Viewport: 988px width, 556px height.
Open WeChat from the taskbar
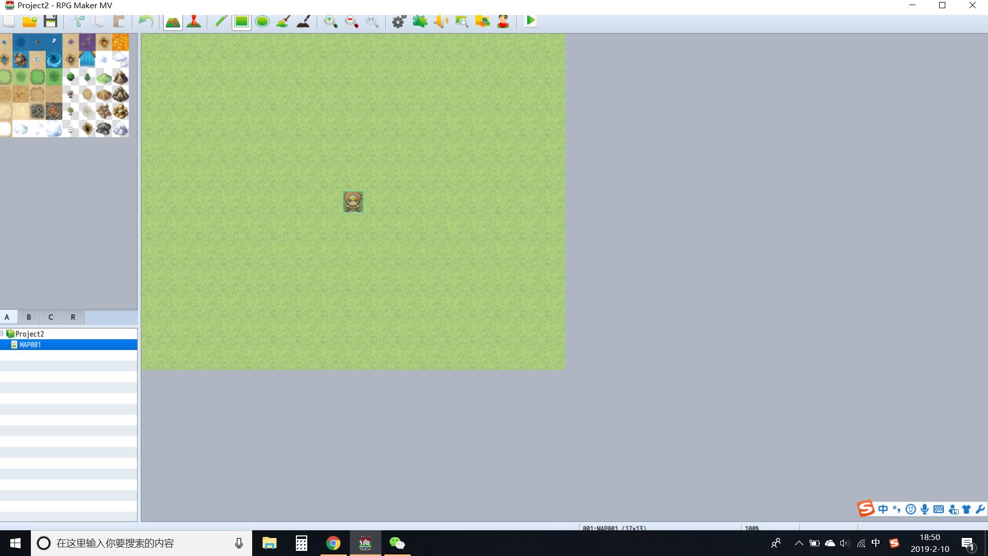(x=397, y=543)
